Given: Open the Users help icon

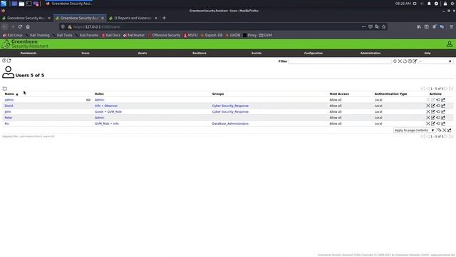Looking at the screenshot, I should [4, 61].
